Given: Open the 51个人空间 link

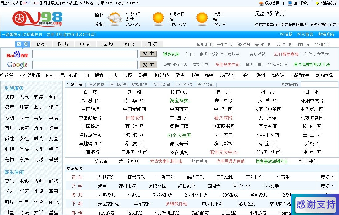Looking at the screenshot, I should click(179, 135).
